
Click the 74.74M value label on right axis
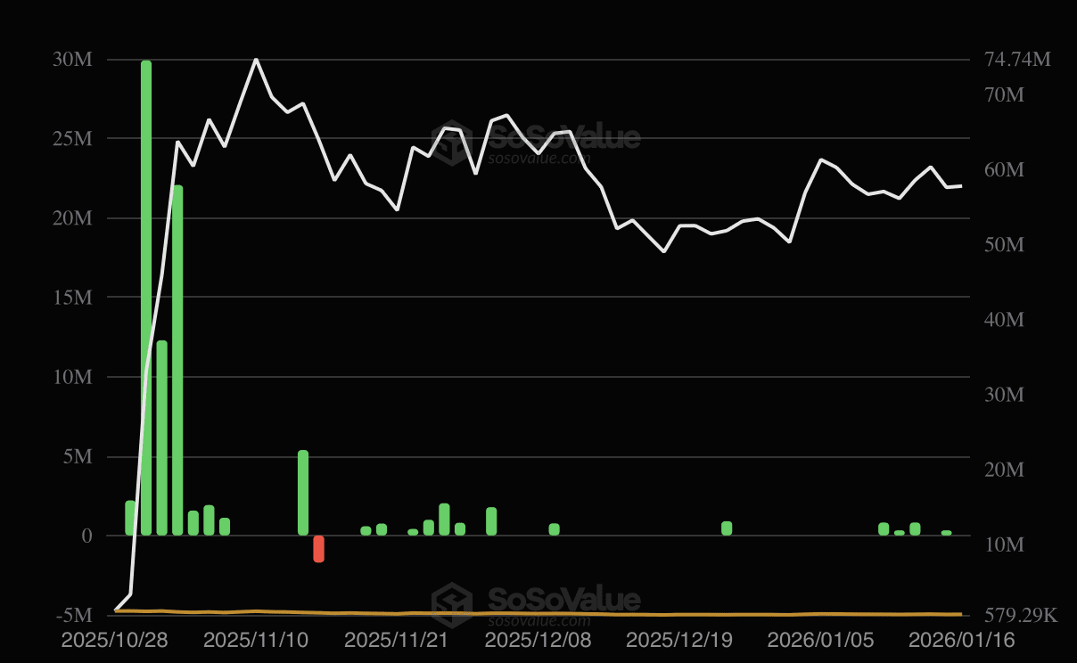pos(1015,60)
